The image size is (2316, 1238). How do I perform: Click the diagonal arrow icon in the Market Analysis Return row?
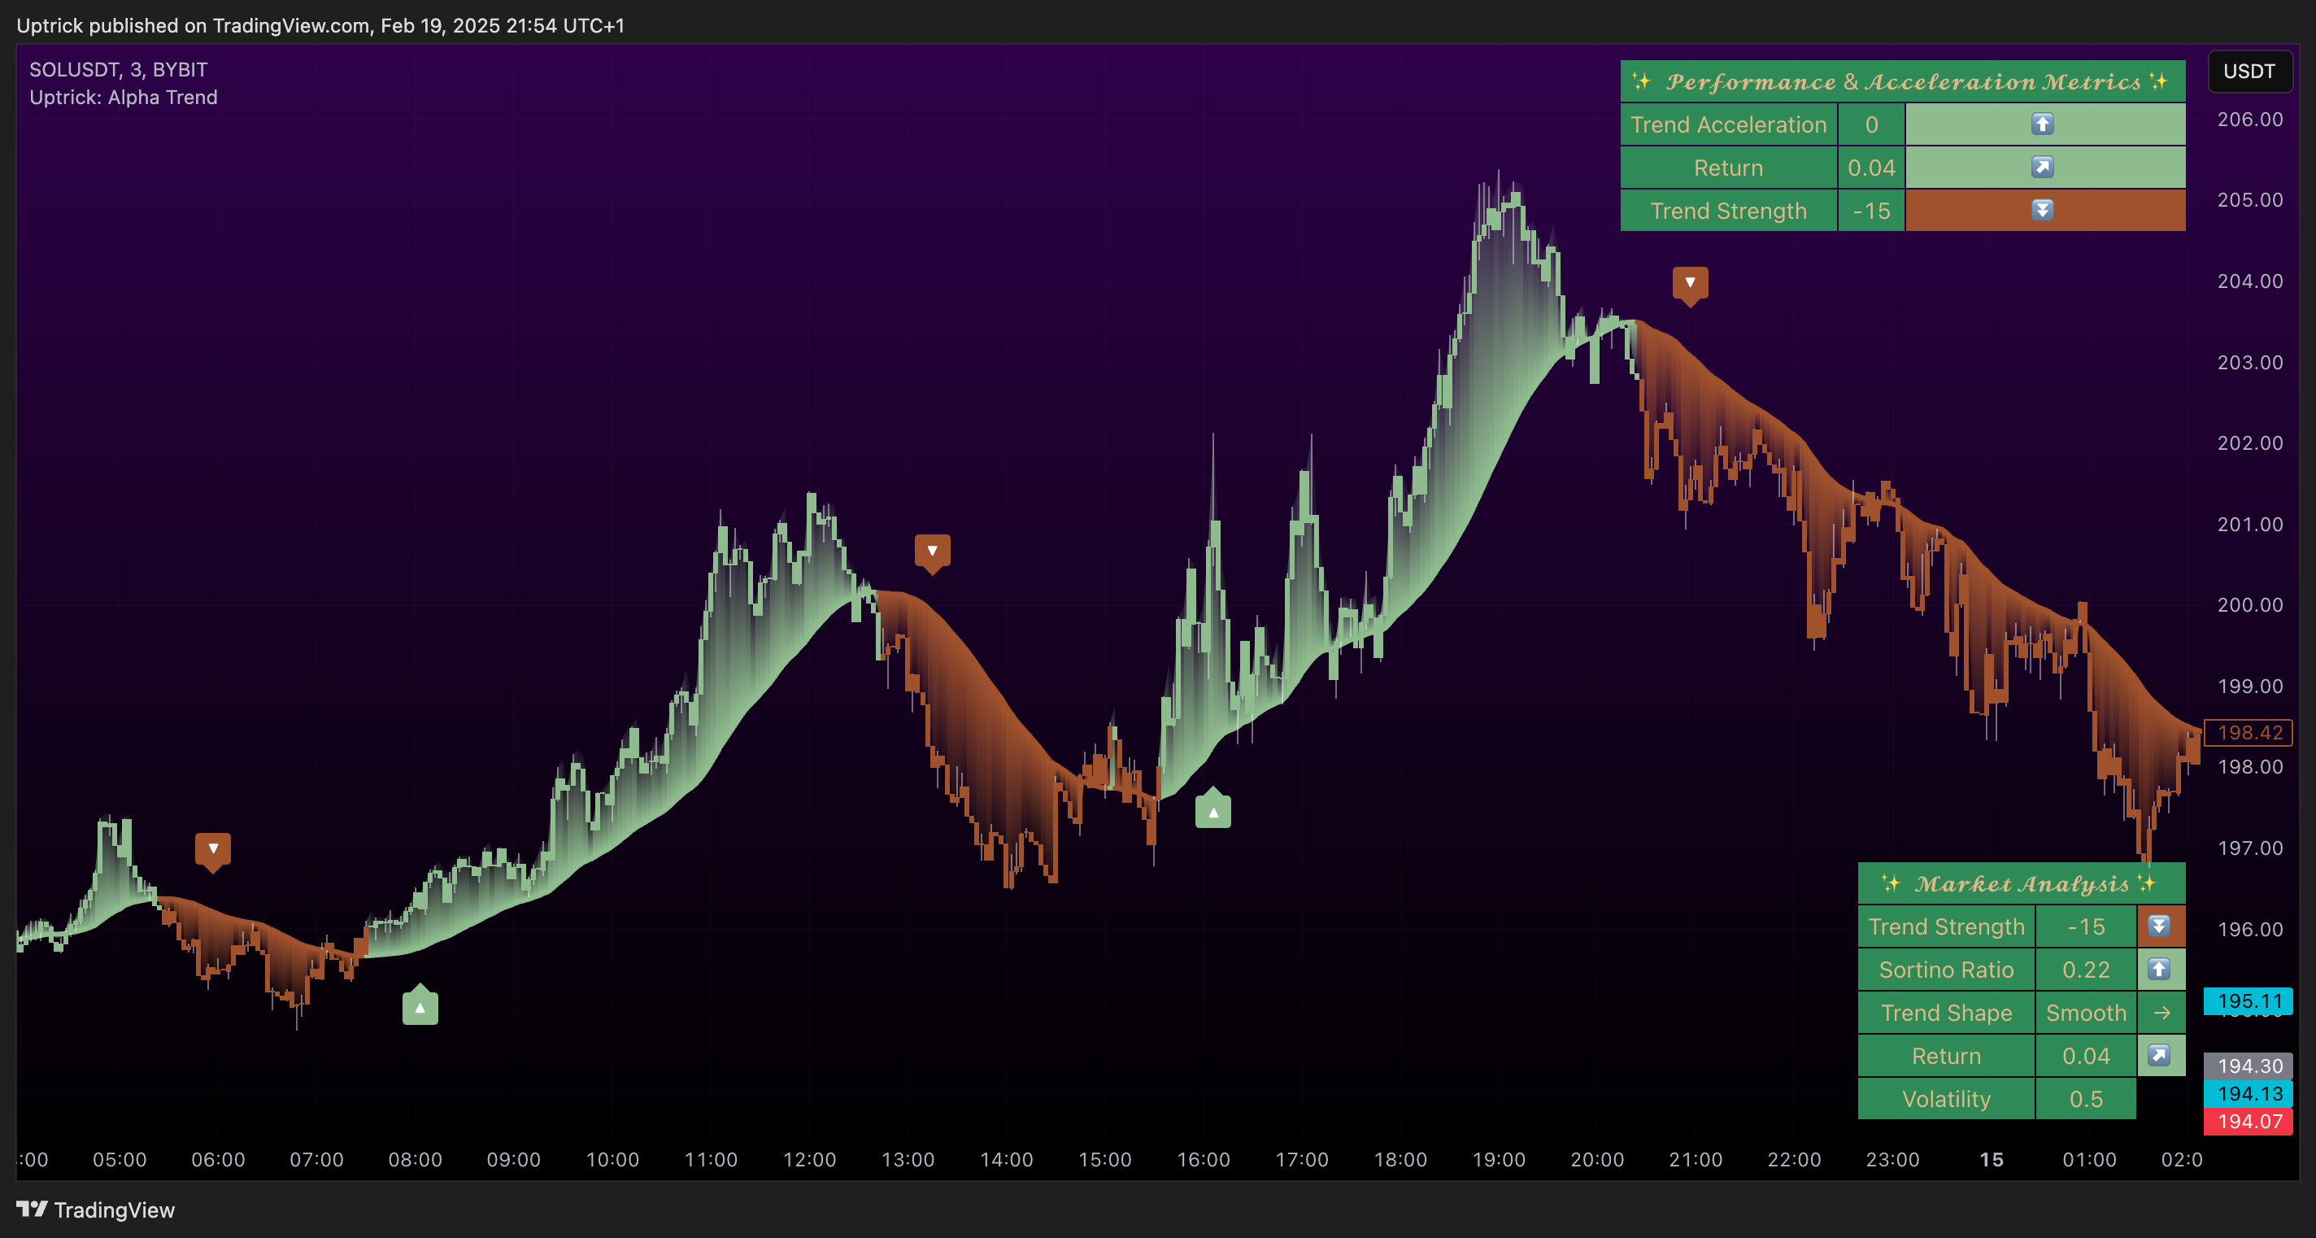point(2160,1056)
